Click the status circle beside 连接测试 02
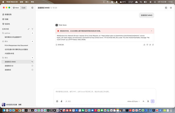This screenshot has width=175, height=113. [32, 66]
